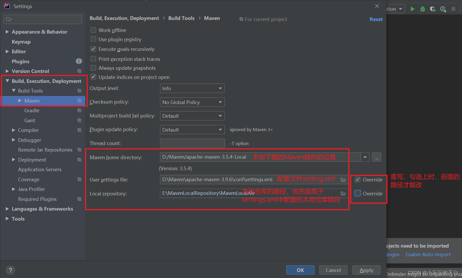The image size is (462, 278).
Task: Click project-level icon next to Build Tools
Action: click(79, 91)
